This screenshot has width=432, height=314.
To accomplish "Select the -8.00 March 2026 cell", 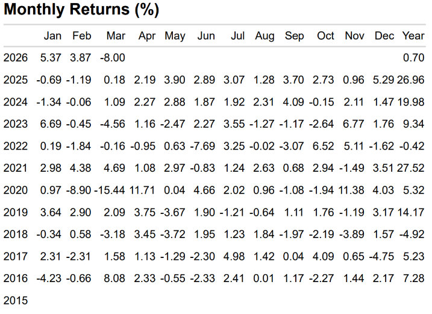I will 113,58.
